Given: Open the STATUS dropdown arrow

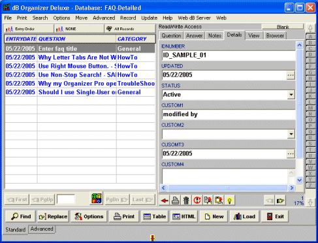Looking at the screenshot, I should [x=291, y=95].
